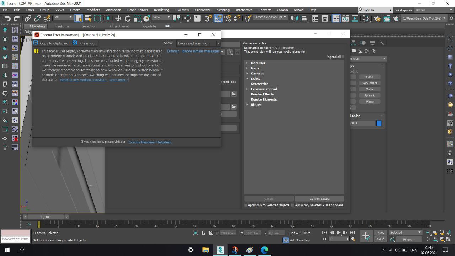Open the Show Errors and warnings dropdown
455x256 pixels.
(198, 43)
